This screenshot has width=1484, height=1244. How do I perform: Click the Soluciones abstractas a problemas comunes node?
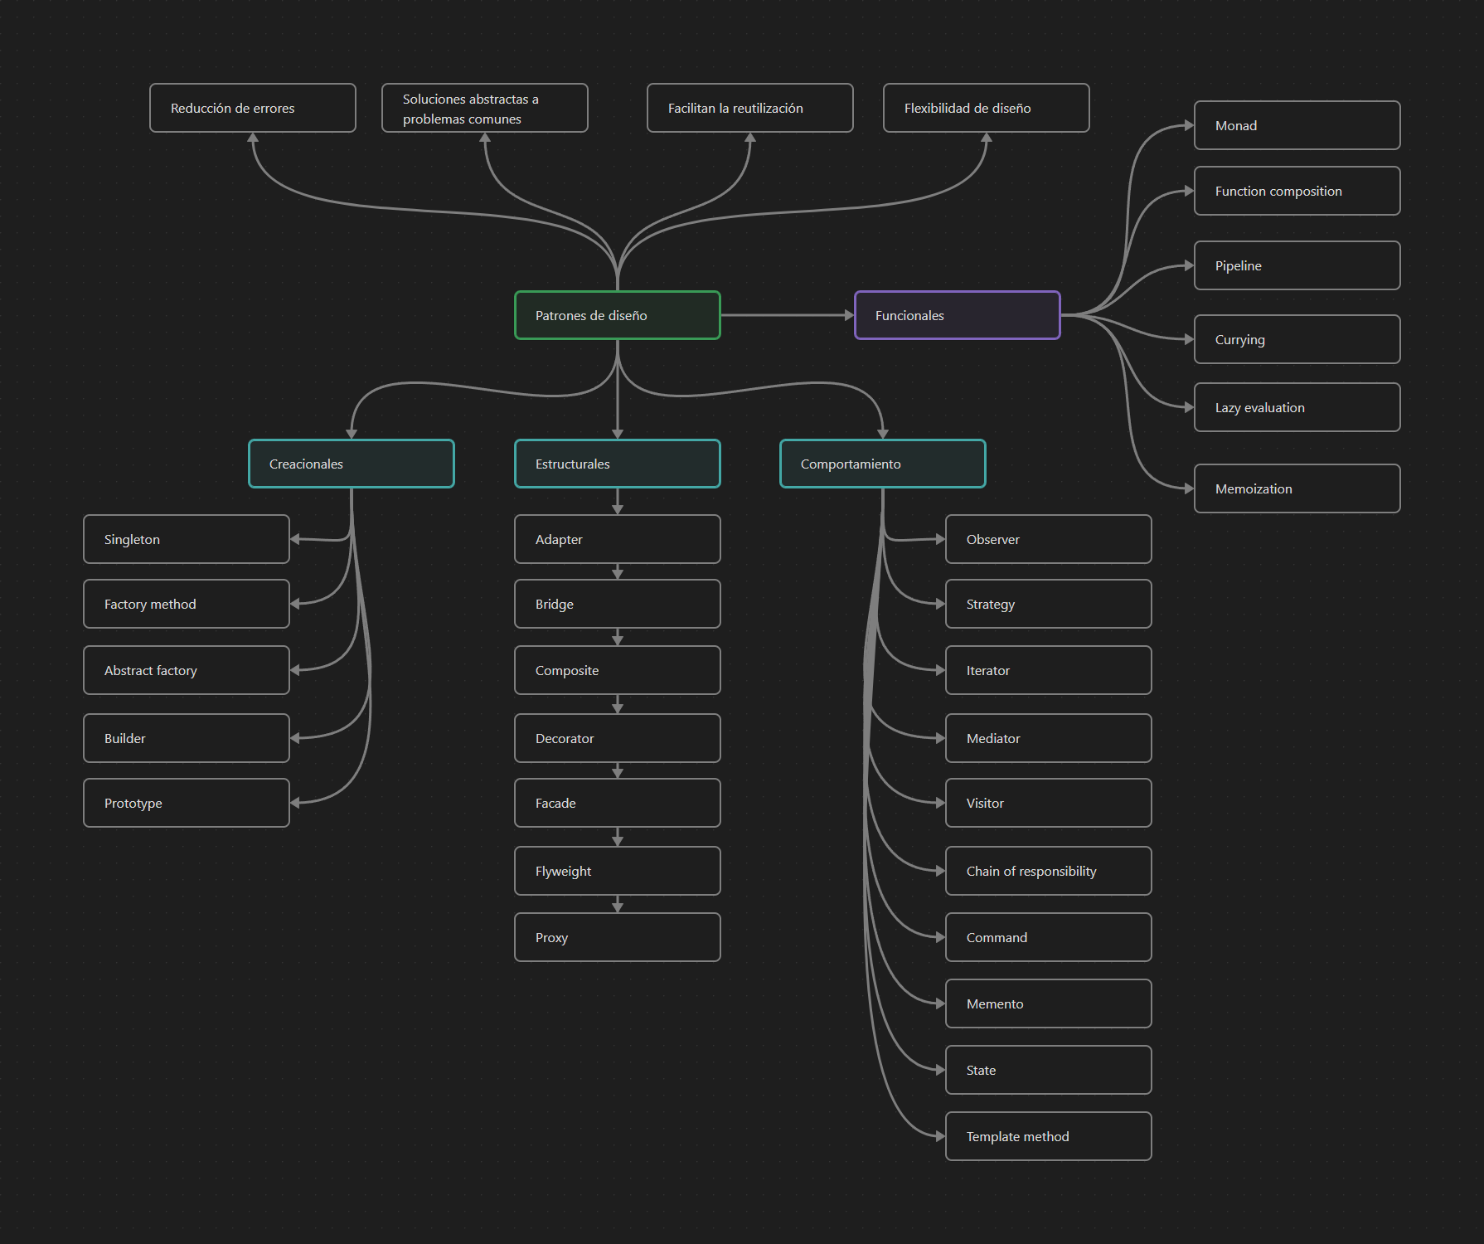[485, 108]
